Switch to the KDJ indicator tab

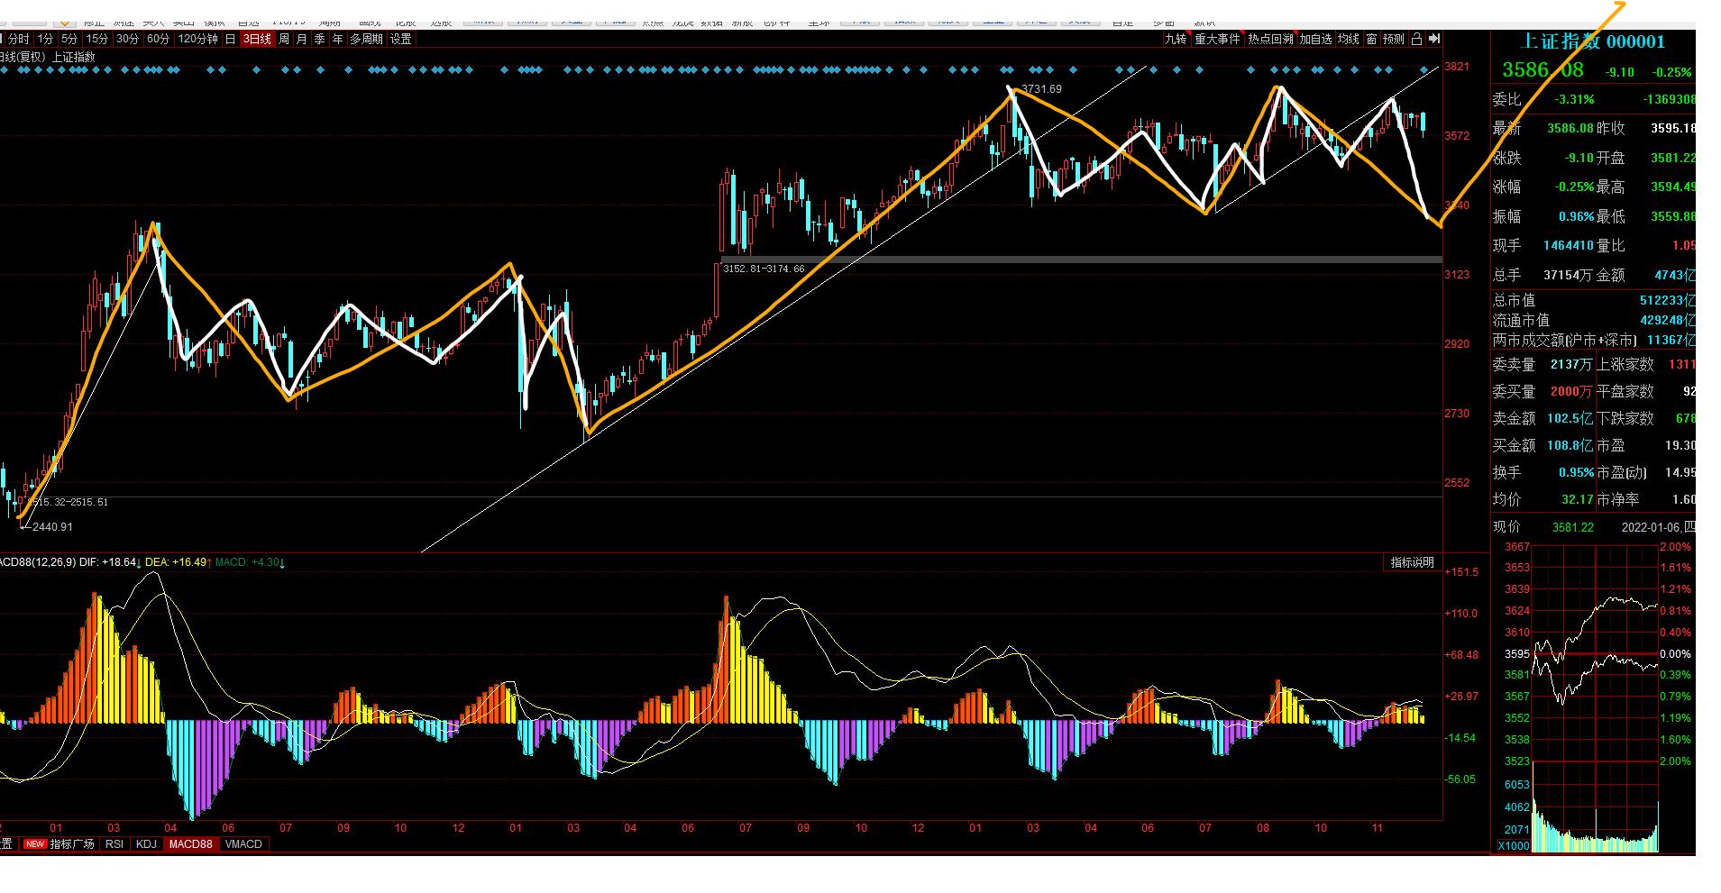146,844
